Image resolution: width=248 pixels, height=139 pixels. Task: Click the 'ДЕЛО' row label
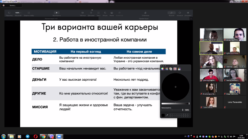[37, 59]
